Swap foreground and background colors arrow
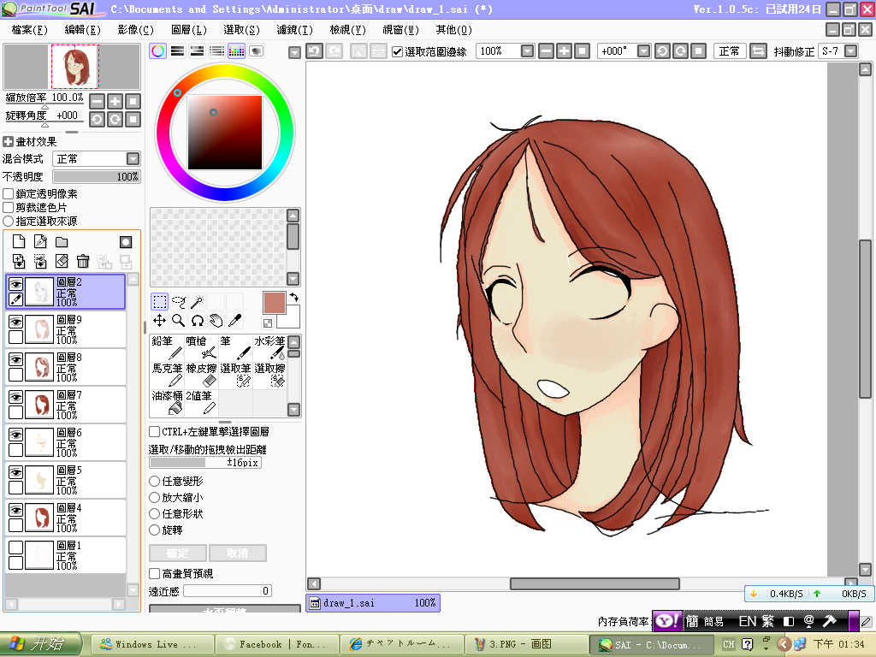This screenshot has width=876, height=657. click(294, 297)
